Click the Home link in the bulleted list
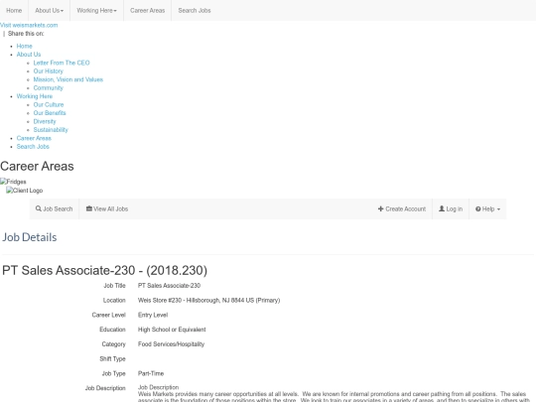 (x=24, y=46)
